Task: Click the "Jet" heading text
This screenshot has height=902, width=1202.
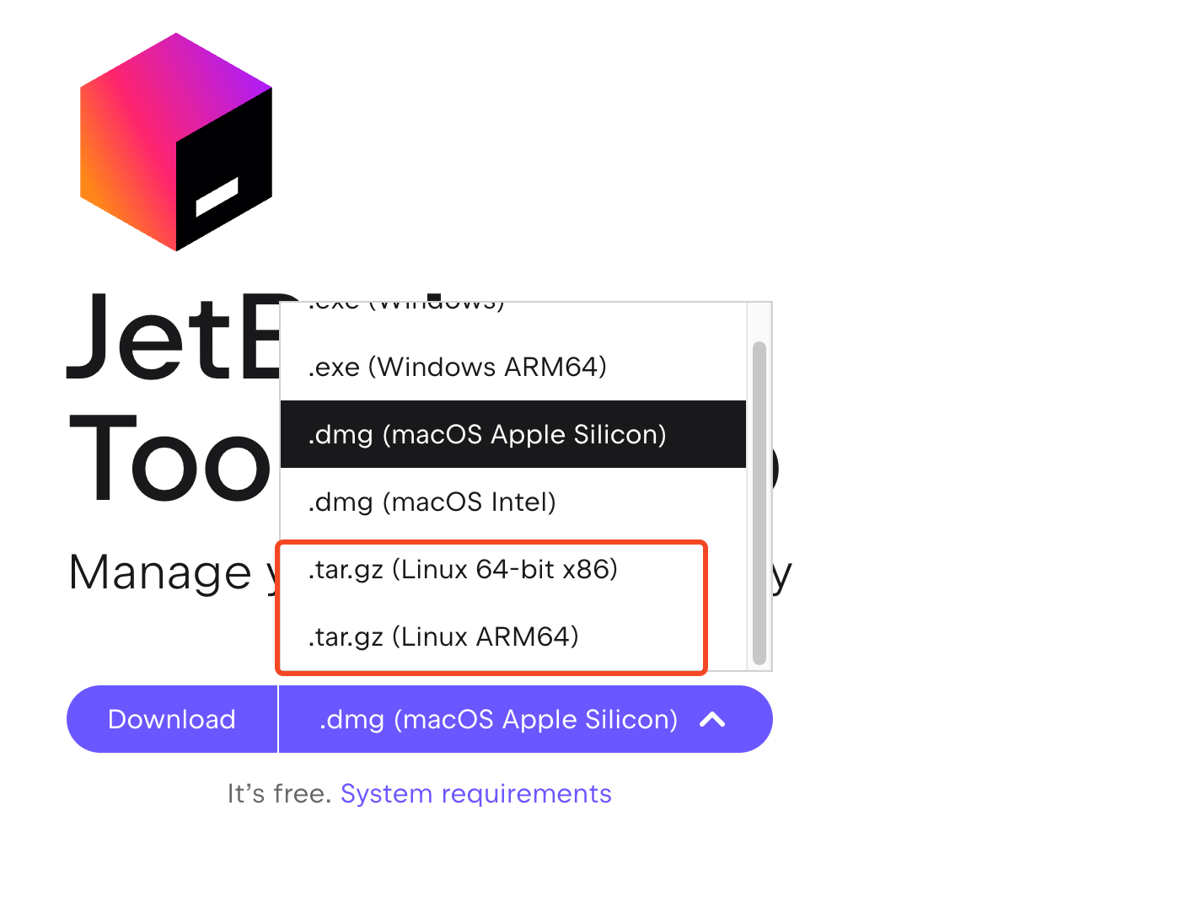Action: [x=150, y=337]
